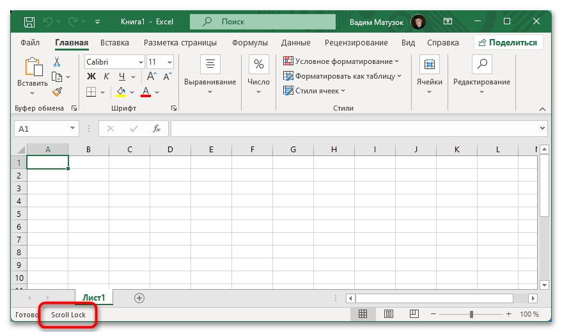Open the Редактирование editing group
The width and height of the screenshot is (562, 332).
481,75
